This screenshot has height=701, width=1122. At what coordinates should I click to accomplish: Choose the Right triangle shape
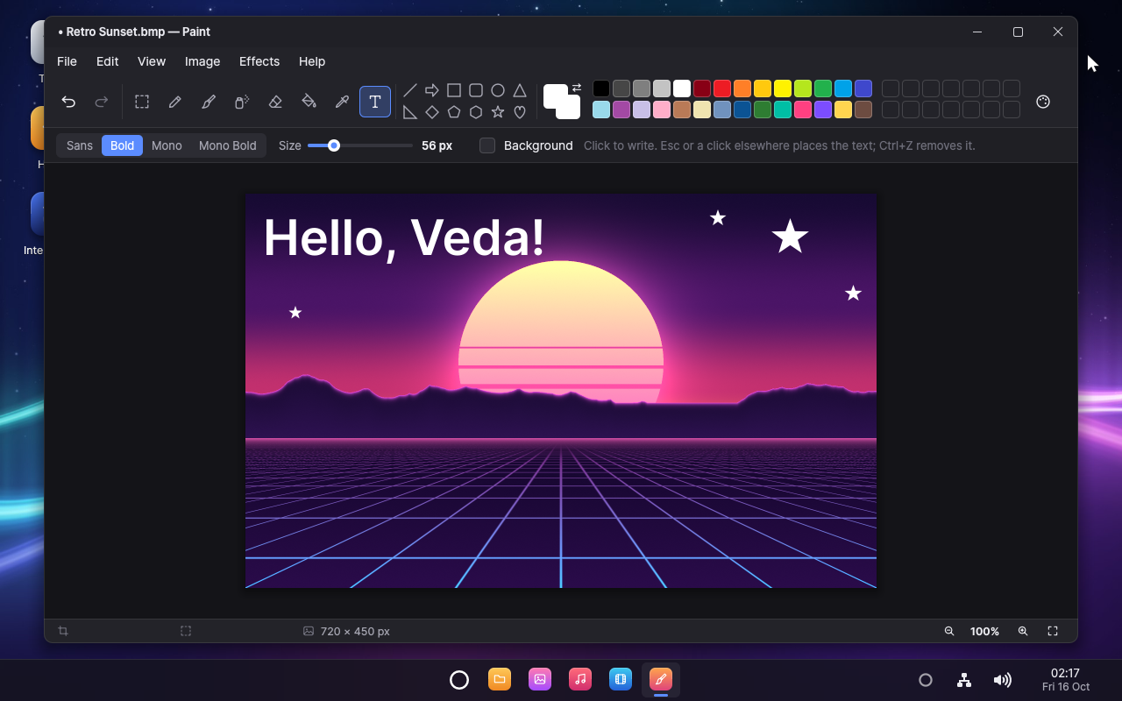[x=410, y=112]
